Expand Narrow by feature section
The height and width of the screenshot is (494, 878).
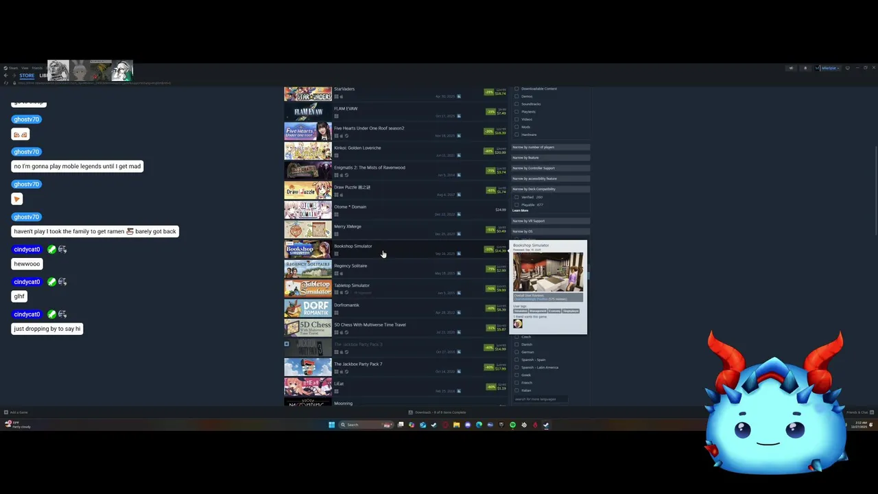(549, 158)
